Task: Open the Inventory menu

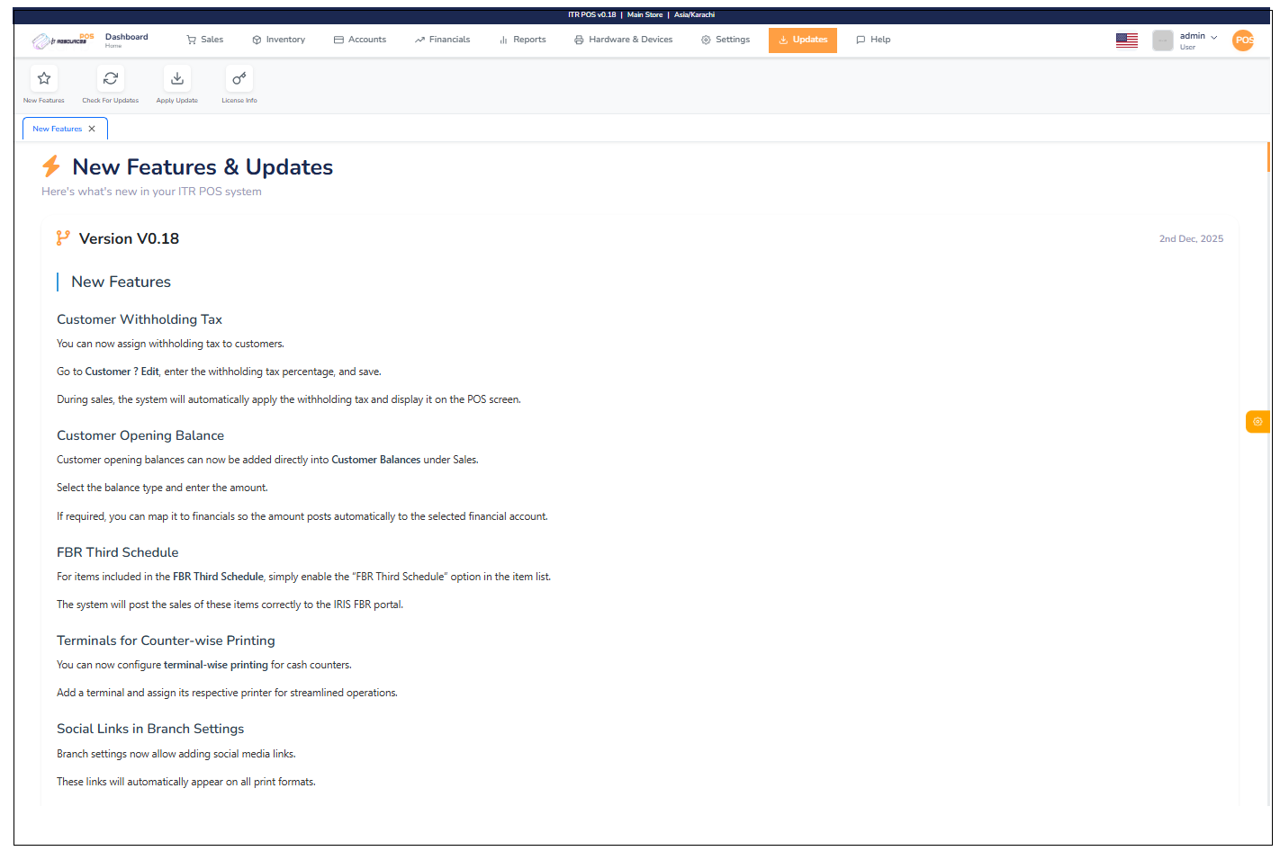Action: tap(278, 40)
